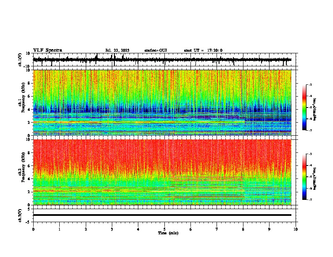This screenshot has width=333, height=257.
Task: Click the "Time (min)" axis label
Action: coord(168,233)
